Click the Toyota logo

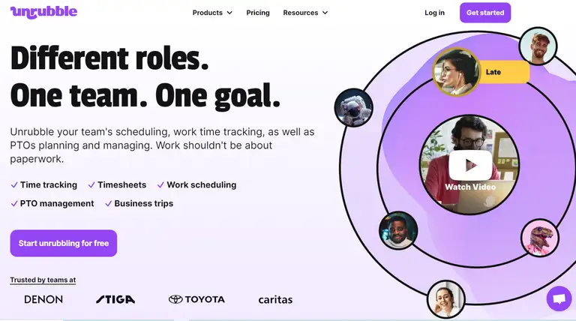[196, 299]
